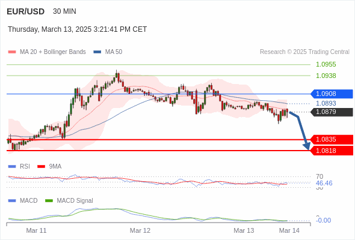Click the MACD Signal legend green swatch
Image resolution: width=355 pixels, height=240 pixels.
(49, 201)
